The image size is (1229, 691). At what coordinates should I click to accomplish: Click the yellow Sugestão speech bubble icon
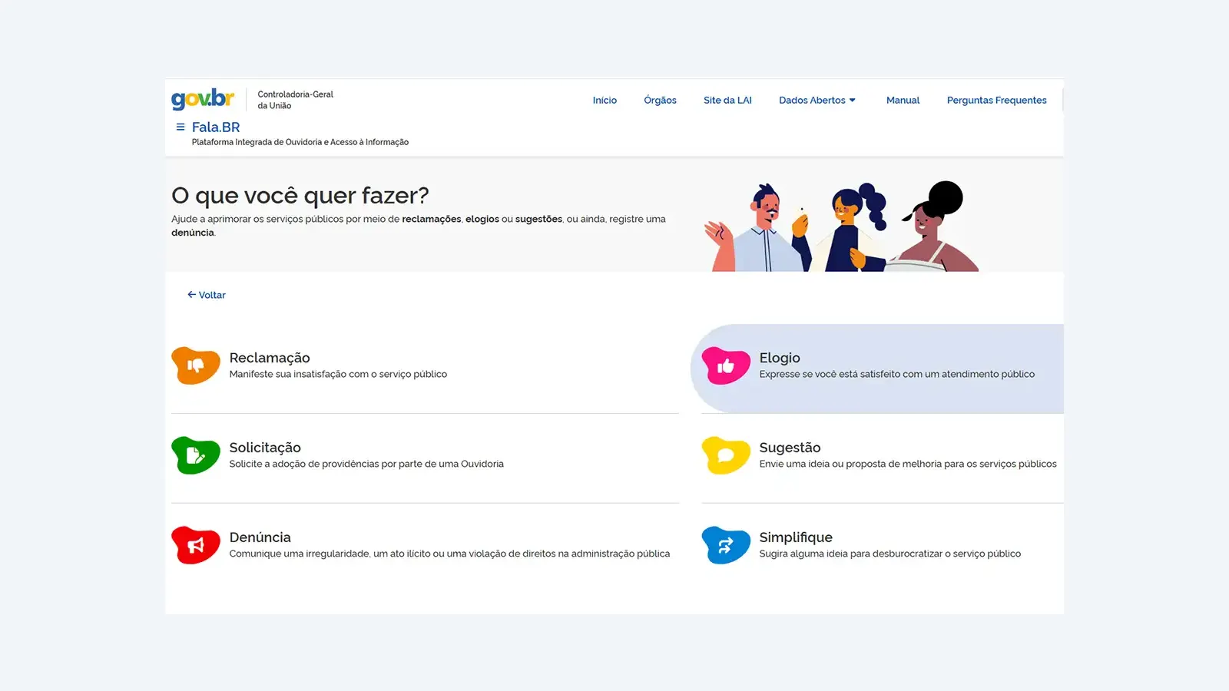[726, 455]
